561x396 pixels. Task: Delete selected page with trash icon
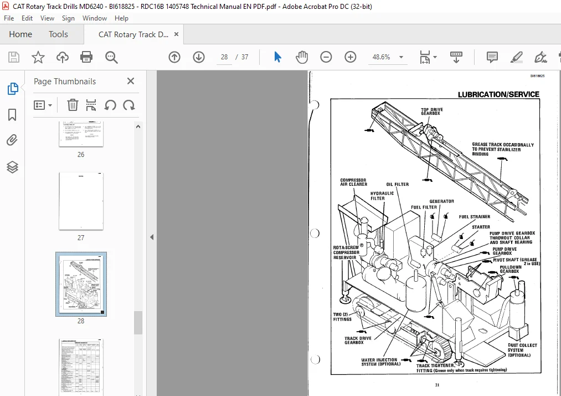[x=73, y=105]
